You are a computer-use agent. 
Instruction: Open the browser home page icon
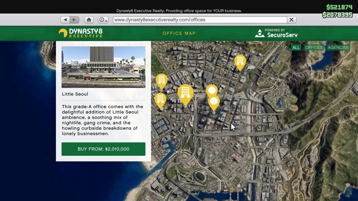point(89,20)
